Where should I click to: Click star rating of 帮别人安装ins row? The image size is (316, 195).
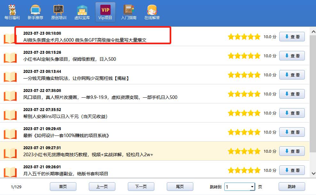[x=244, y=113]
